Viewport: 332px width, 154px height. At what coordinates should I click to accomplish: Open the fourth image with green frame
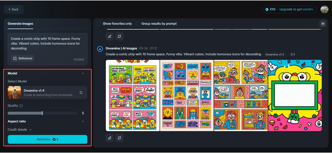pyautogui.click(x=295, y=96)
